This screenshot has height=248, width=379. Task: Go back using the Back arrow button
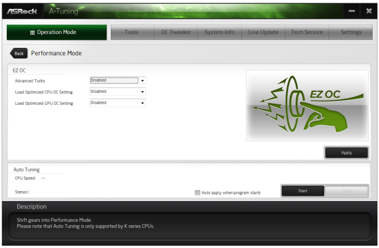[x=18, y=54]
